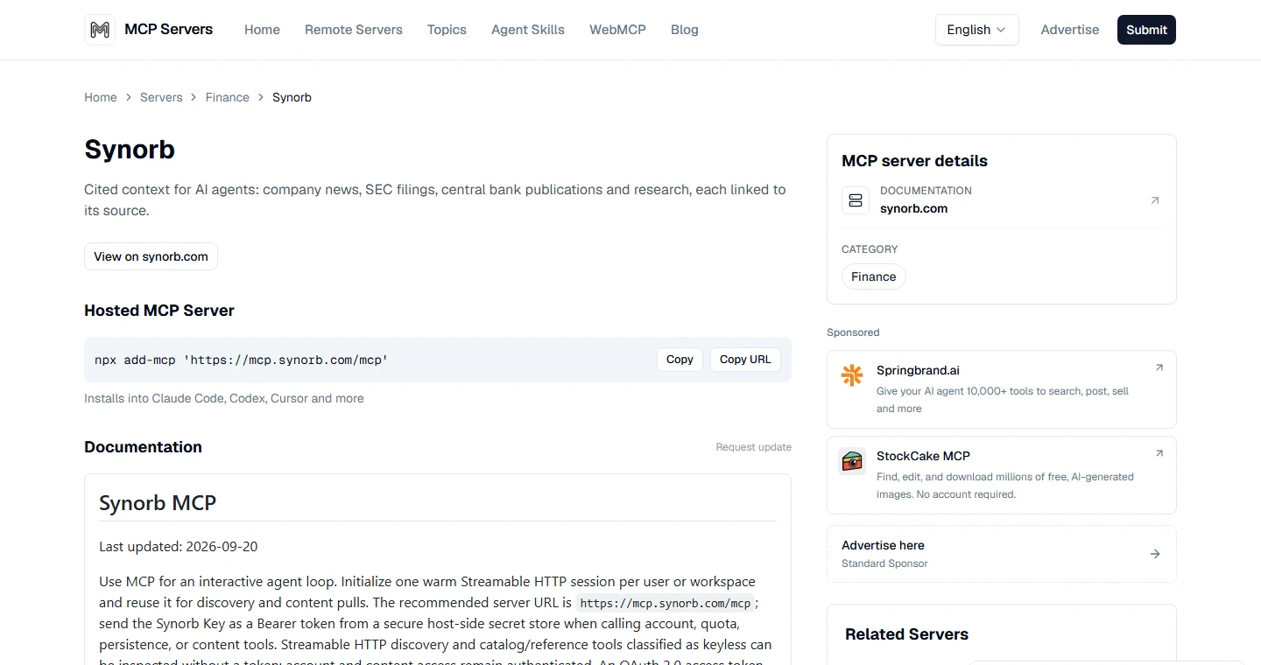Screen dimensions: 1261x665
Task: Open the Topics nav item
Action: (x=447, y=30)
